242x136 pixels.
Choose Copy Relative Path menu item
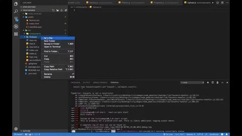coord(58,70)
